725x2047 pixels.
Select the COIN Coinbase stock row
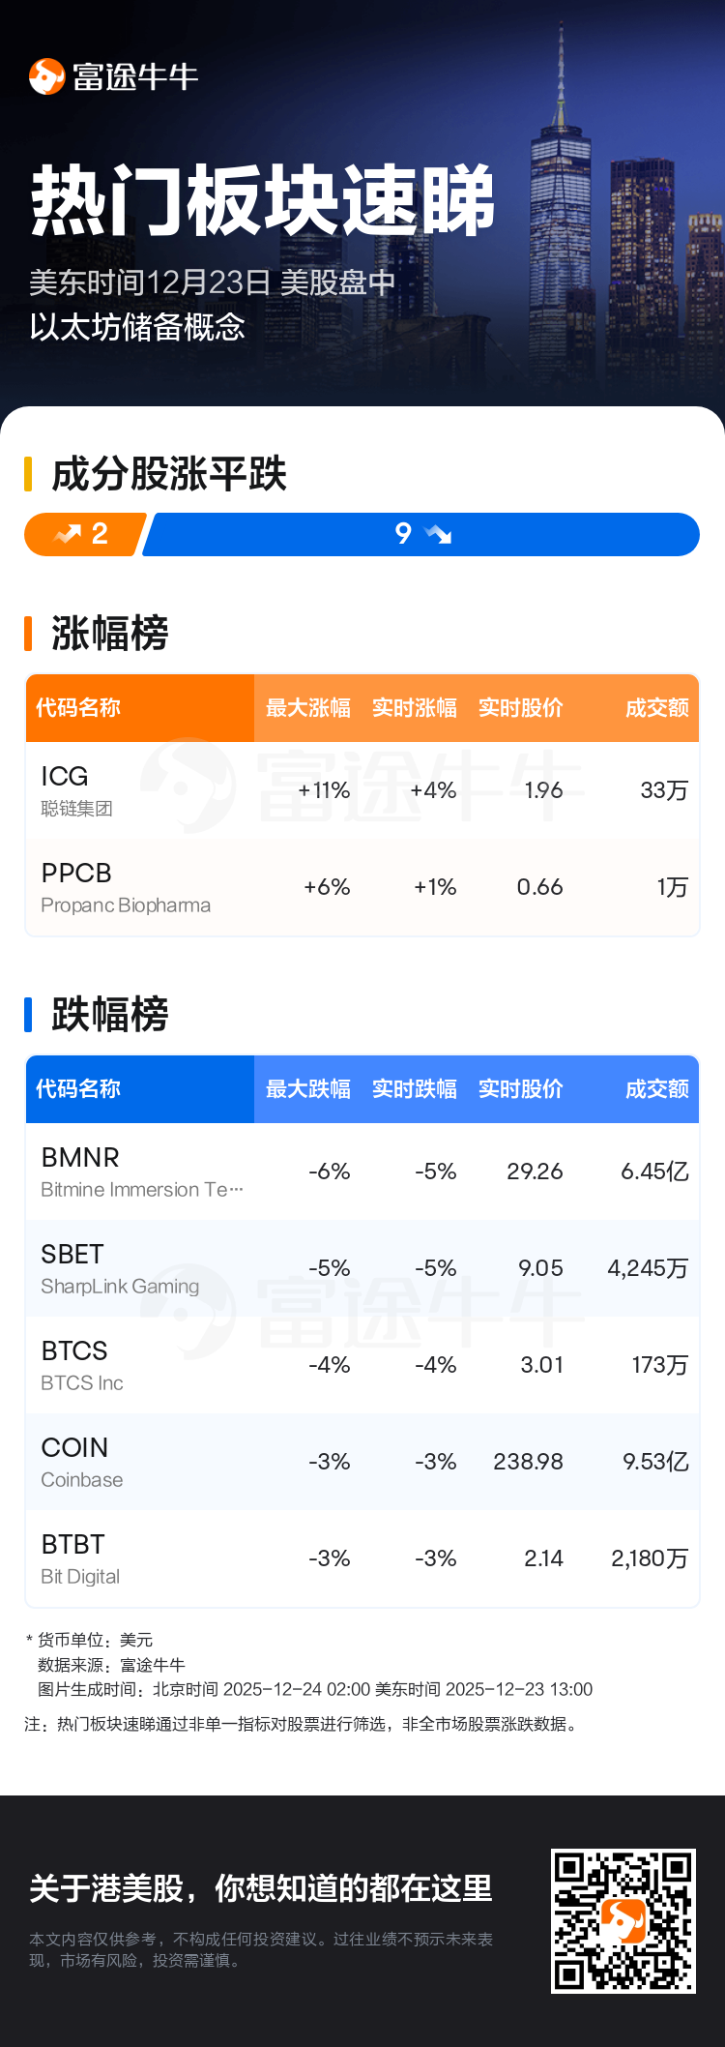click(362, 1462)
